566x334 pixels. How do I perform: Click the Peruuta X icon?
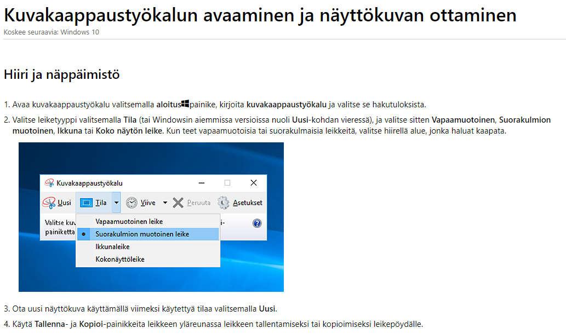coord(178,203)
